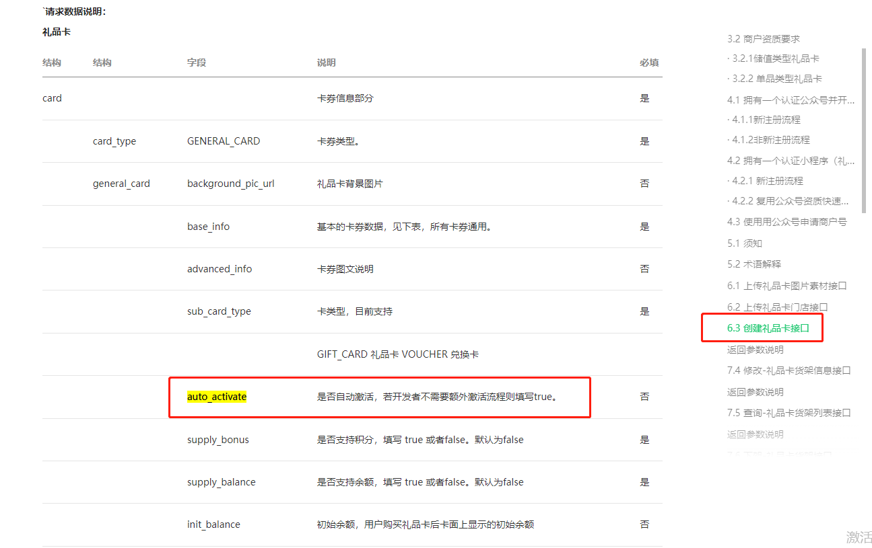Open 4.2 拥有一个认证小程序 section
This screenshot has width=872, height=548.
coord(791,161)
